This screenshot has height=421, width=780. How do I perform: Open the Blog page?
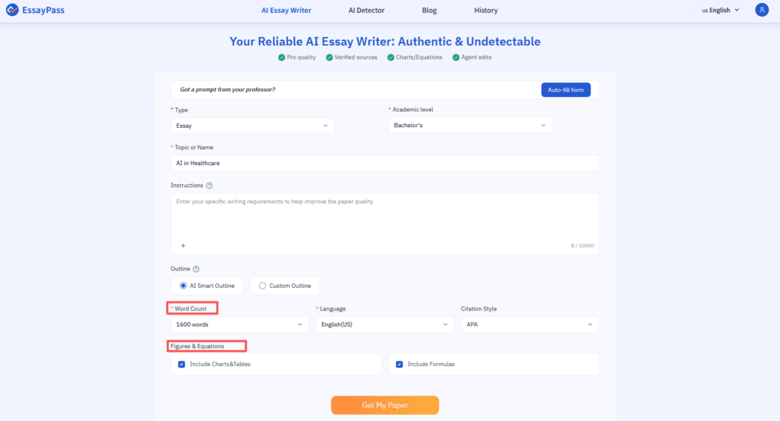430,10
